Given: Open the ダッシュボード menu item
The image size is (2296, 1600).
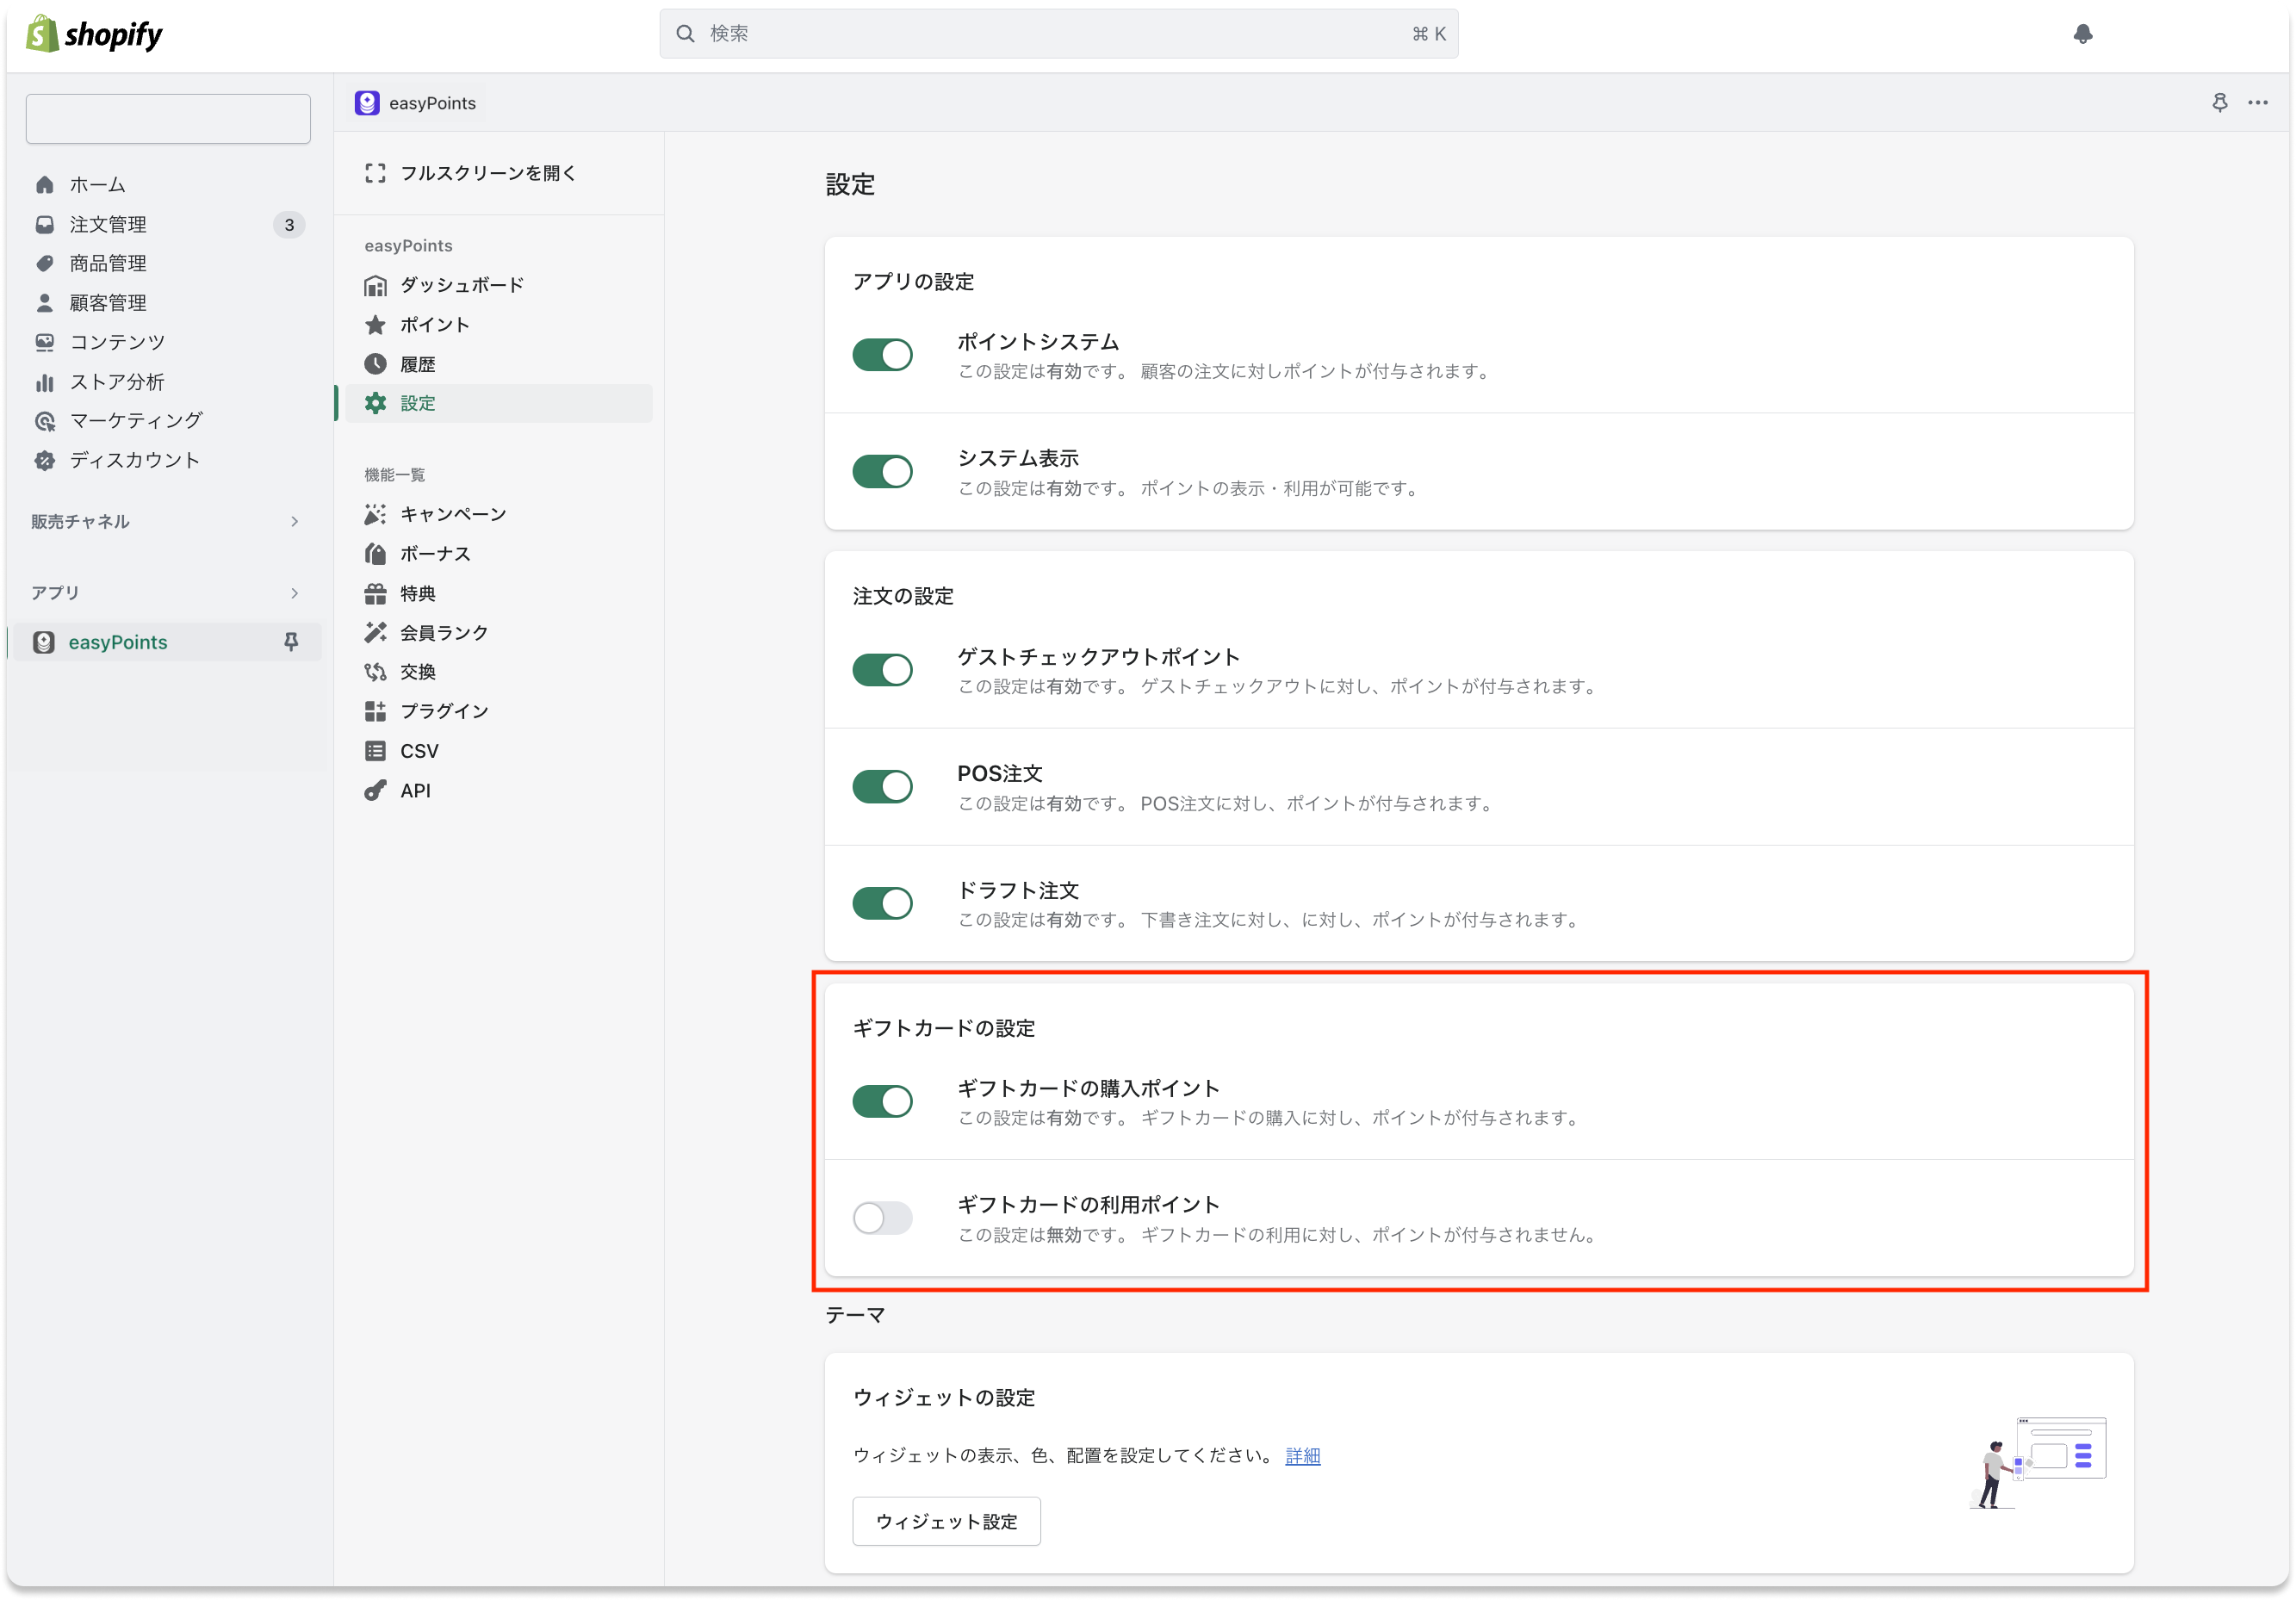Looking at the screenshot, I should (x=461, y=286).
